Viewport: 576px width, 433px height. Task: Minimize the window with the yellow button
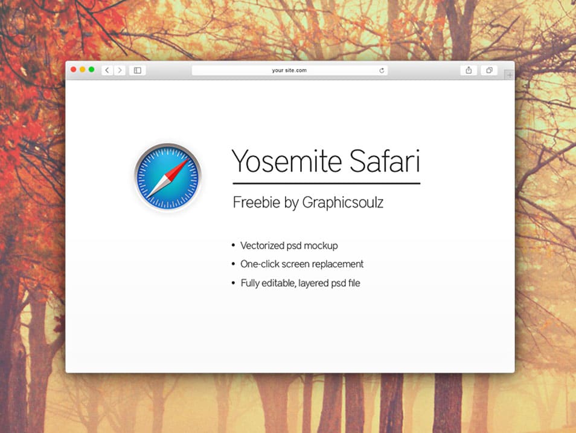click(83, 70)
